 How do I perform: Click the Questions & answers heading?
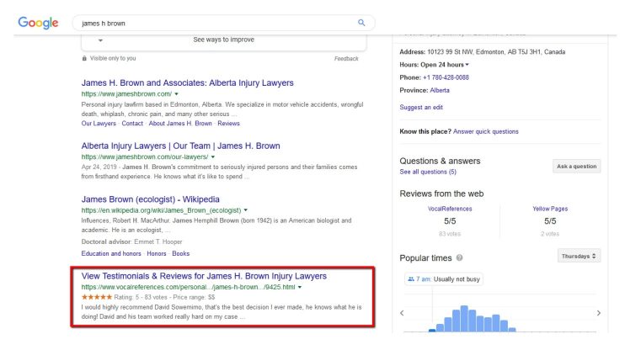[x=440, y=161]
